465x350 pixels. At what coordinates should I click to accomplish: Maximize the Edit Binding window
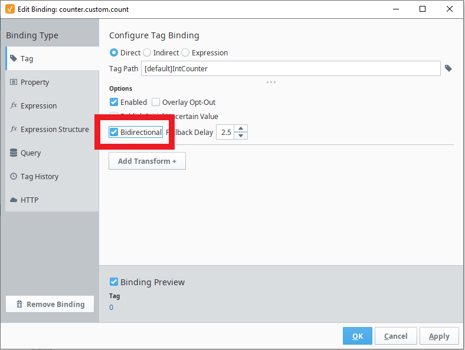tap(423, 9)
